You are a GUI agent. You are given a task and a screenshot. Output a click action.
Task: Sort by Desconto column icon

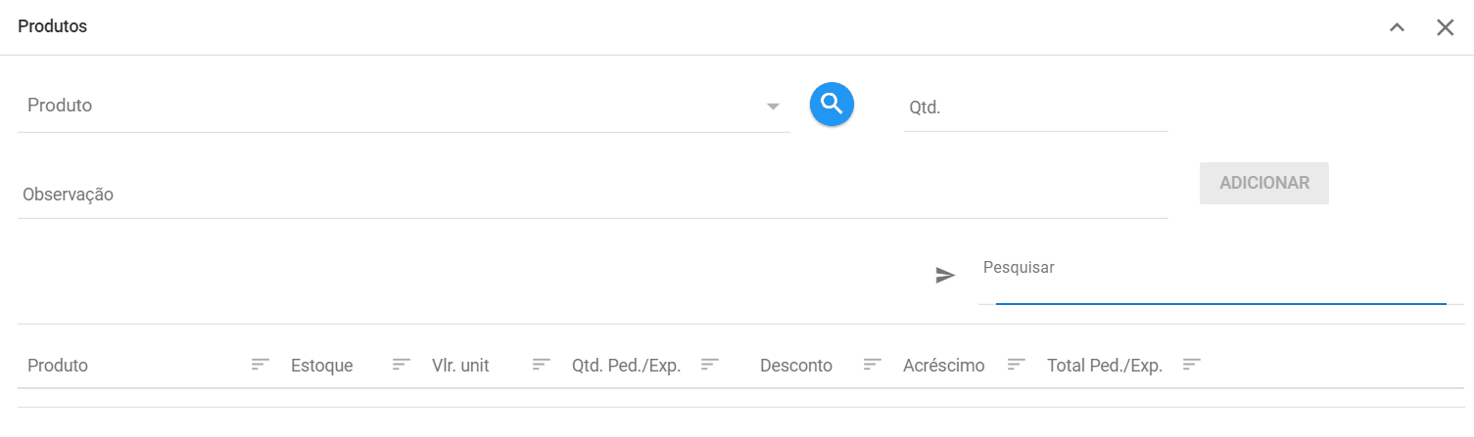[x=872, y=365]
